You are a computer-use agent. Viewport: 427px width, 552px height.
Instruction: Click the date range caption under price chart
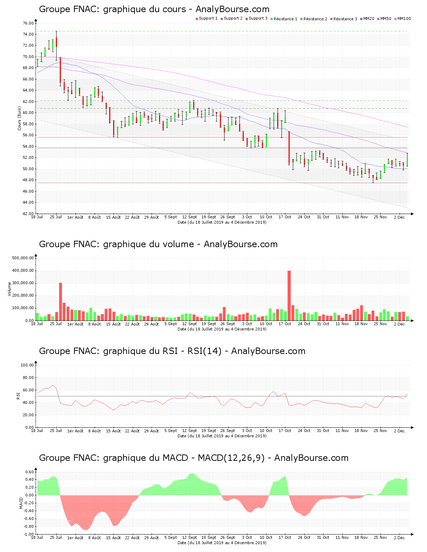tap(222, 222)
